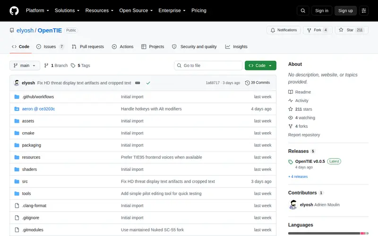Open commit "Add simple pilot editing tool for quick testing"
Image resolution: width=378 pixels, height=236 pixels.
tap(161, 194)
